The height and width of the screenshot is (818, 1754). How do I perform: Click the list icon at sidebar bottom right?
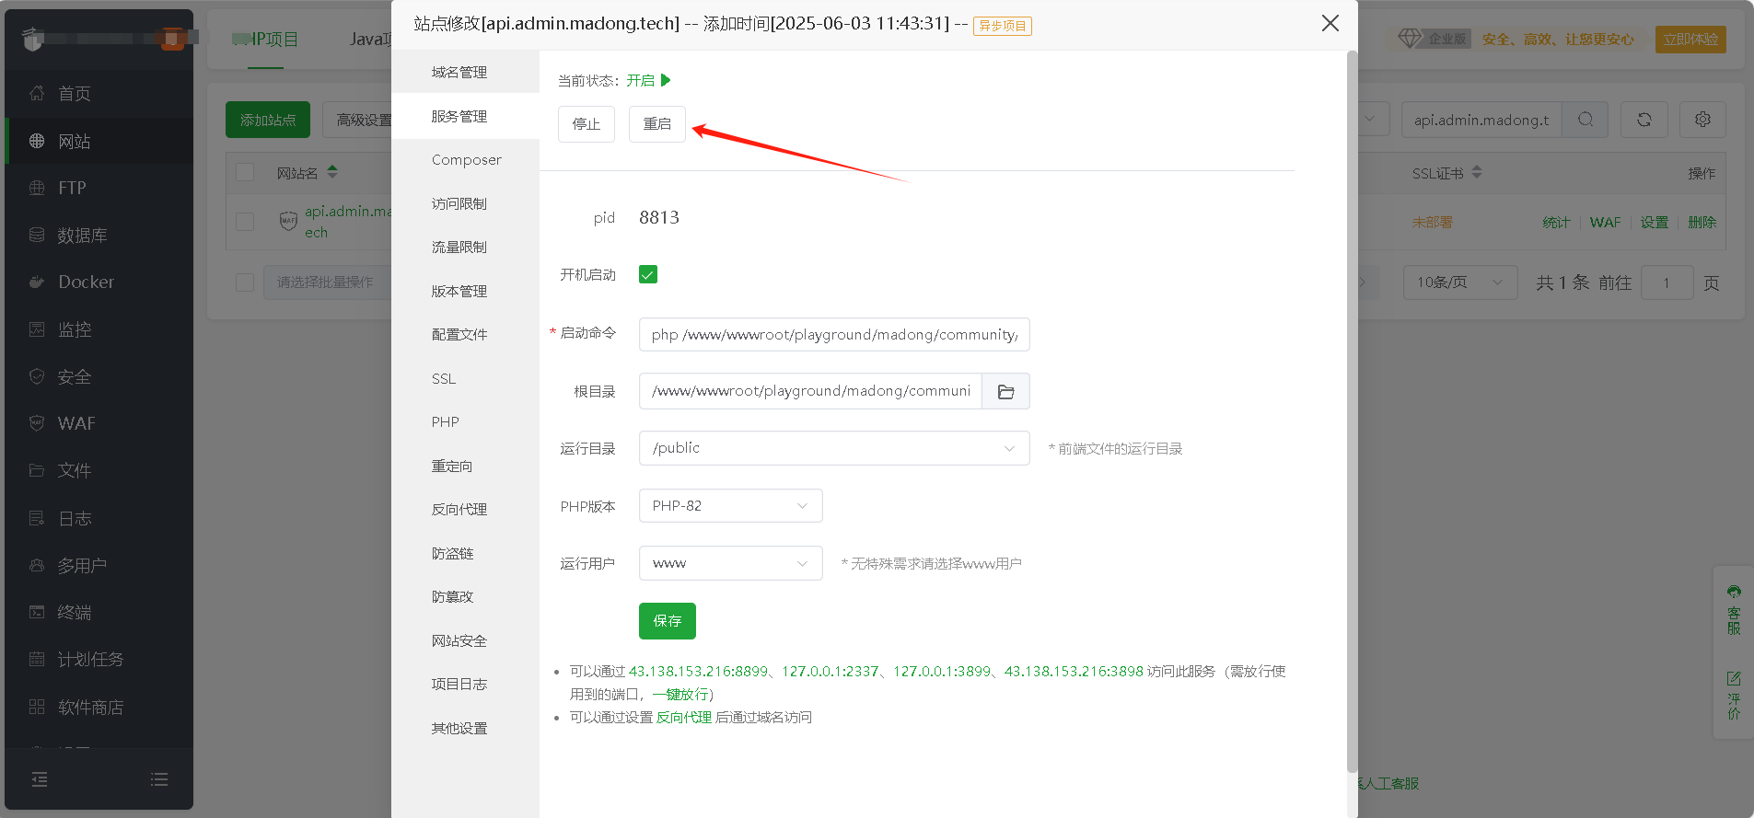point(159,779)
